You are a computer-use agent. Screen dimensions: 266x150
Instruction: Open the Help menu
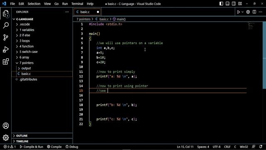(90, 4)
